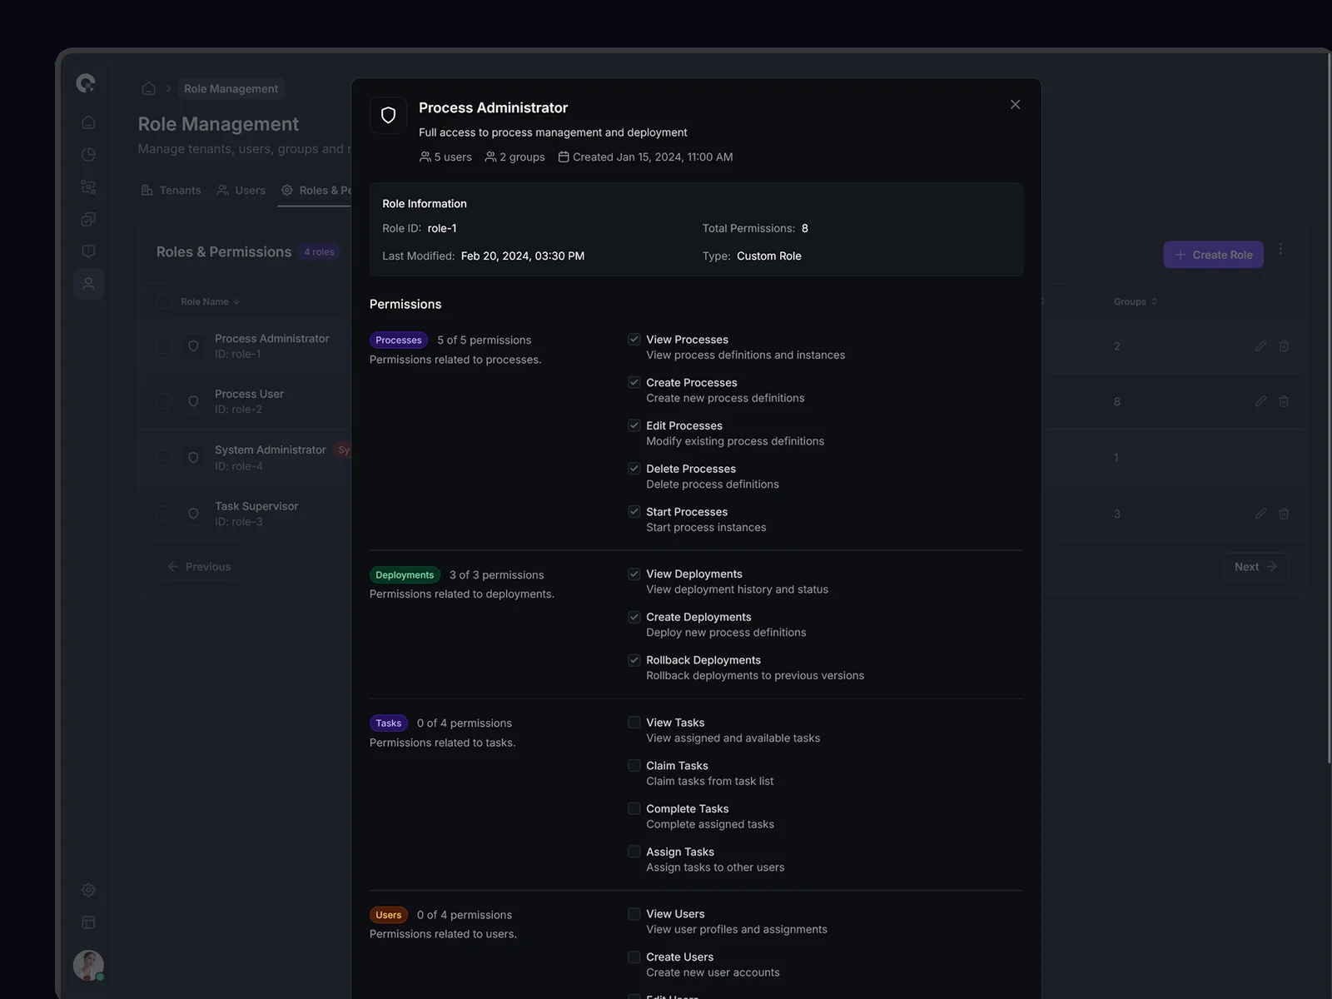Click the user avatar in sidebar
The image size is (1332, 999).
click(x=88, y=965)
